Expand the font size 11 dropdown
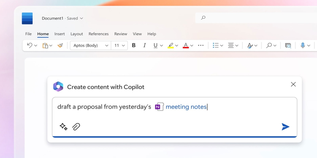Viewport: 317px width, 158px height. click(x=119, y=46)
